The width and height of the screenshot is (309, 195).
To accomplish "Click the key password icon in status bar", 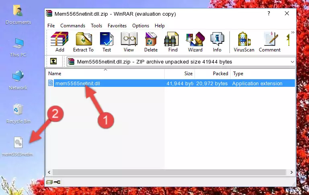I will [57, 182].
